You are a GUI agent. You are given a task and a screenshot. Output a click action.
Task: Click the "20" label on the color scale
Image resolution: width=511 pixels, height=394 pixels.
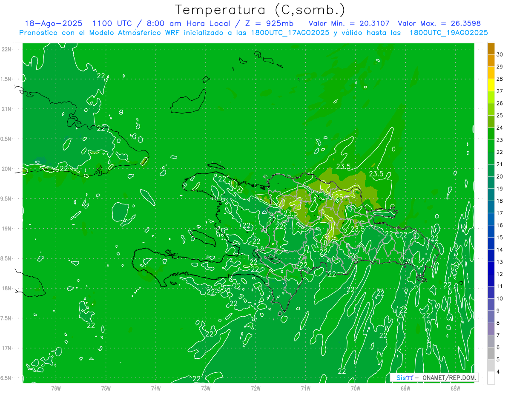(x=500, y=177)
